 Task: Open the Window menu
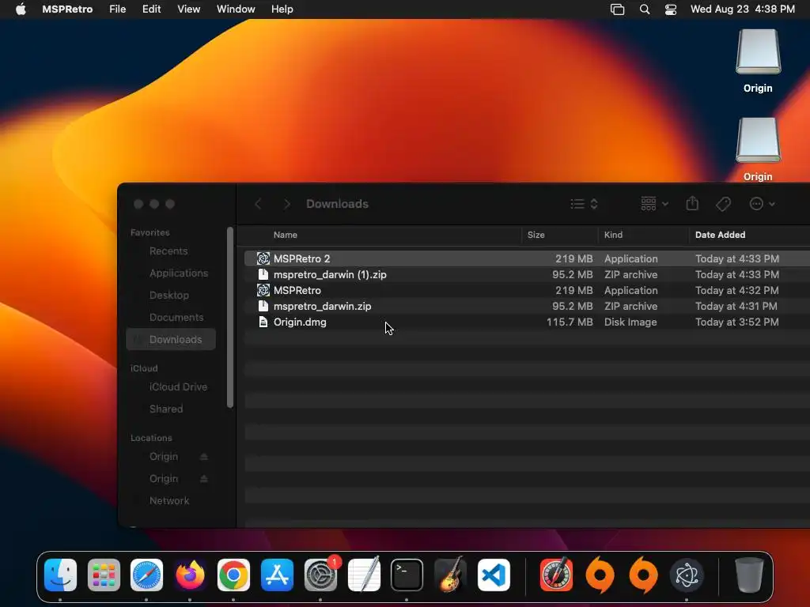pyautogui.click(x=236, y=9)
